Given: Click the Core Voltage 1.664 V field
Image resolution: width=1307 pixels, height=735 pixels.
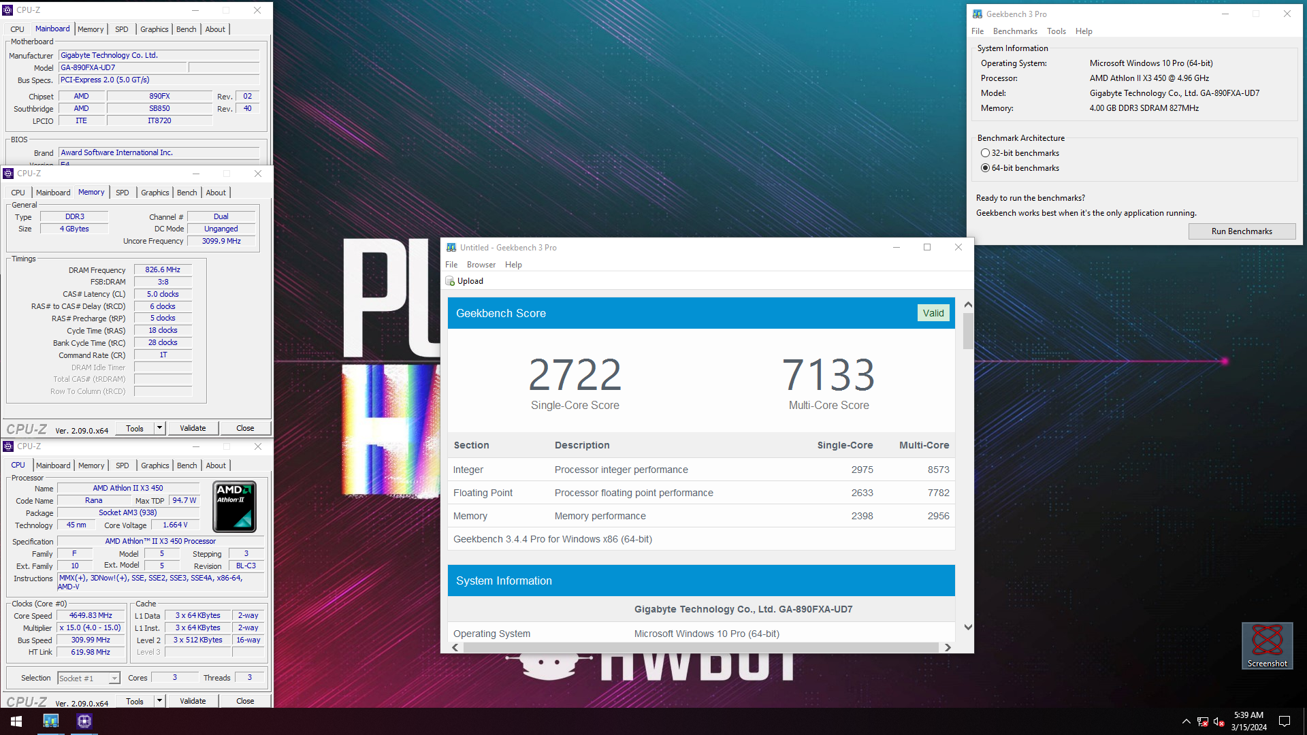Looking at the screenshot, I should (x=175, y=525).
